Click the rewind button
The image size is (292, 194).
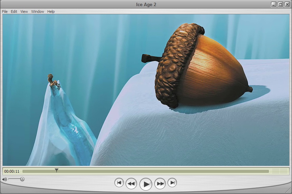click(131, 184)
